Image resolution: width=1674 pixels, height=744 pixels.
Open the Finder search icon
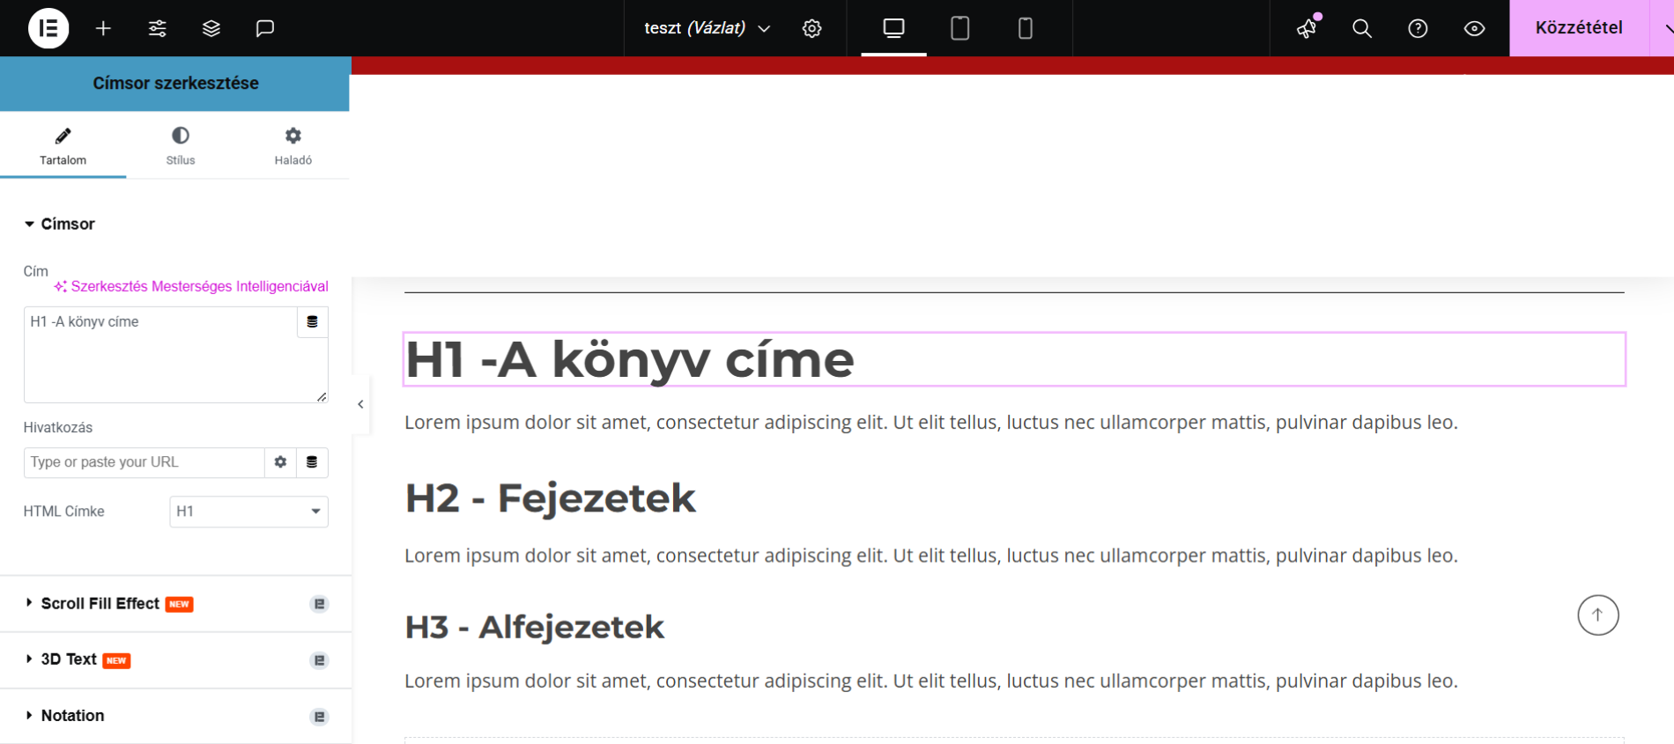pyautogui.click(x=1362, y=28)
